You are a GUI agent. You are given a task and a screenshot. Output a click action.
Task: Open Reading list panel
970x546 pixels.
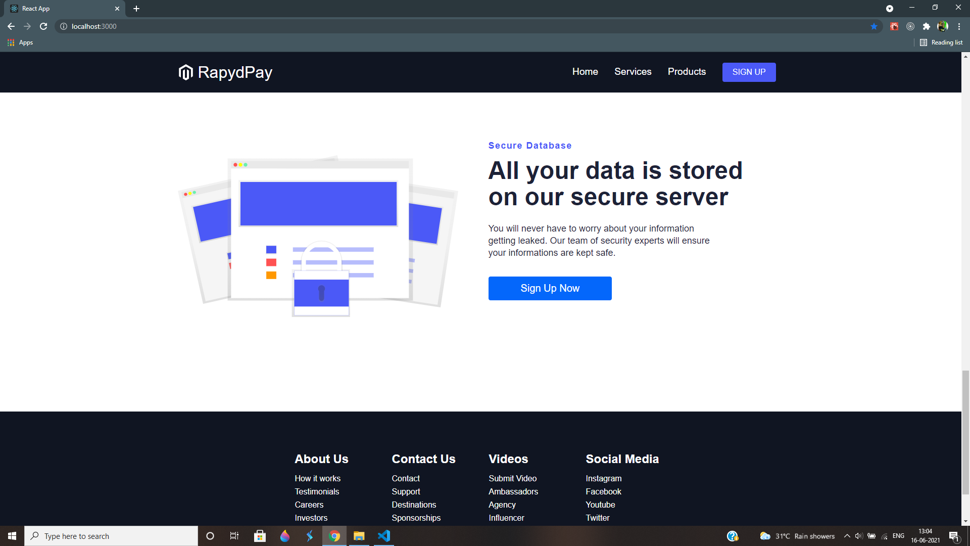[x=941, y=42]
